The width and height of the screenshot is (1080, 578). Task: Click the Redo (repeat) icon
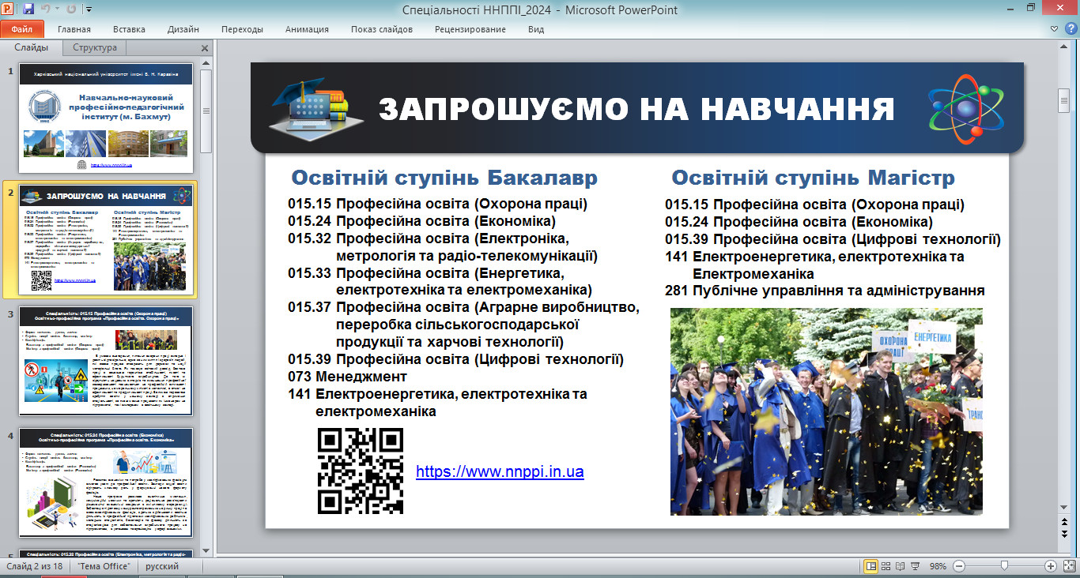[x=70, y=9]
